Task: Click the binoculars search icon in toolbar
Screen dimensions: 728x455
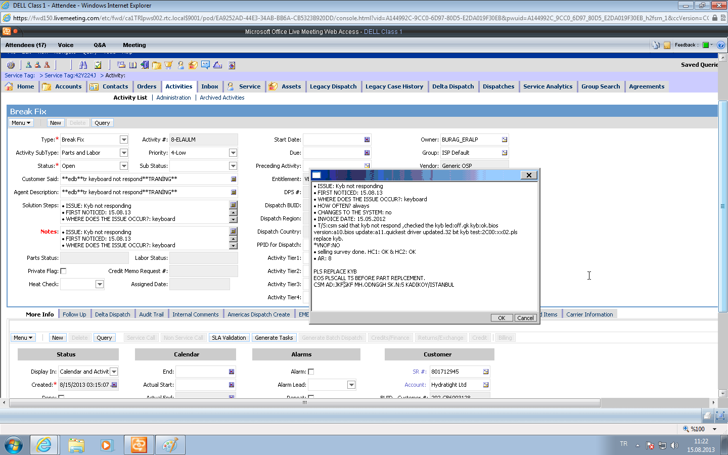Action: pyautogui.click(x=83, y=65)
